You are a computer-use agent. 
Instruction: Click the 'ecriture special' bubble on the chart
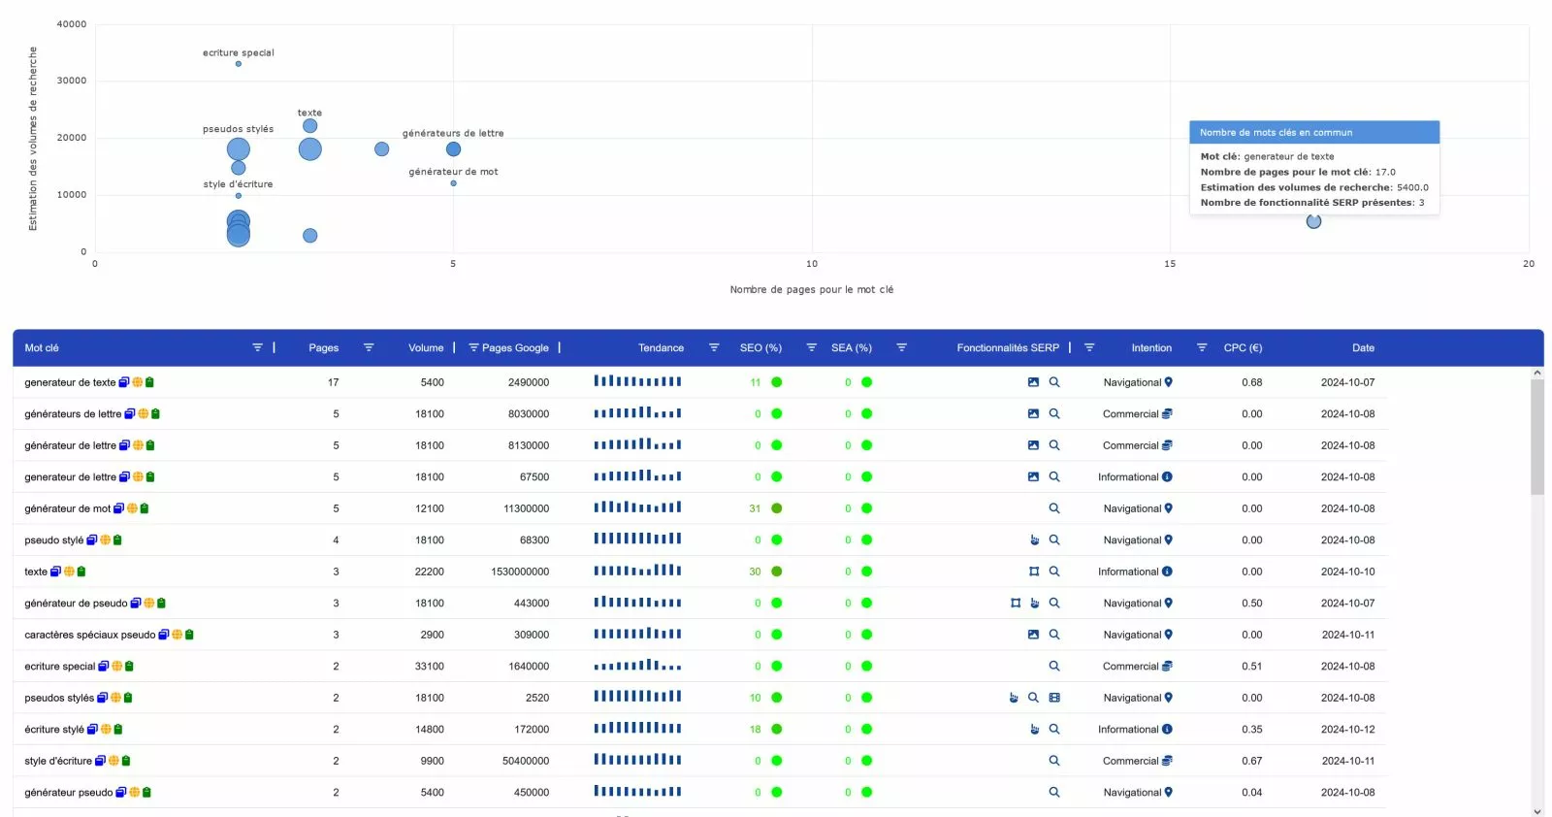tap(239, 64)
